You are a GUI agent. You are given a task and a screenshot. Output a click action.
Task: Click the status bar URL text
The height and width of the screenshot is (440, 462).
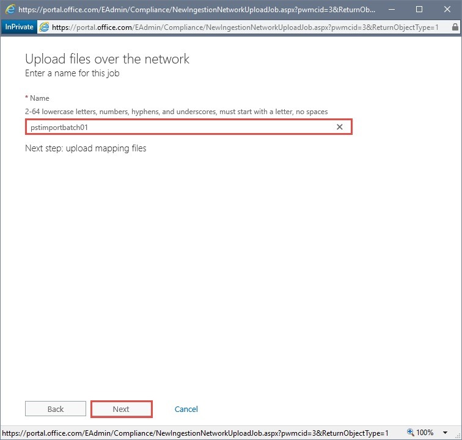coord(195,433)
